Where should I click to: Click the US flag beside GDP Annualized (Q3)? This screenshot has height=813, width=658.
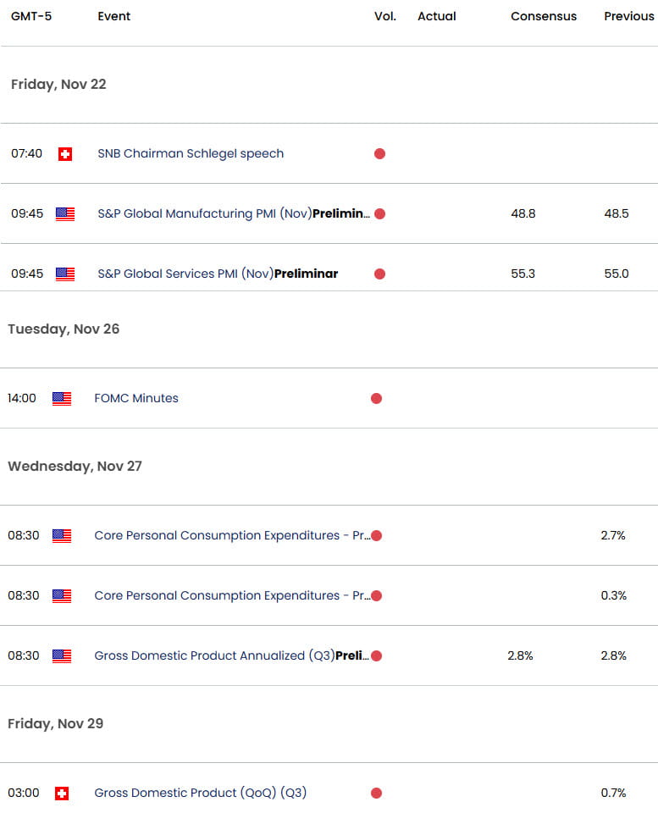[x=61, y=655]
